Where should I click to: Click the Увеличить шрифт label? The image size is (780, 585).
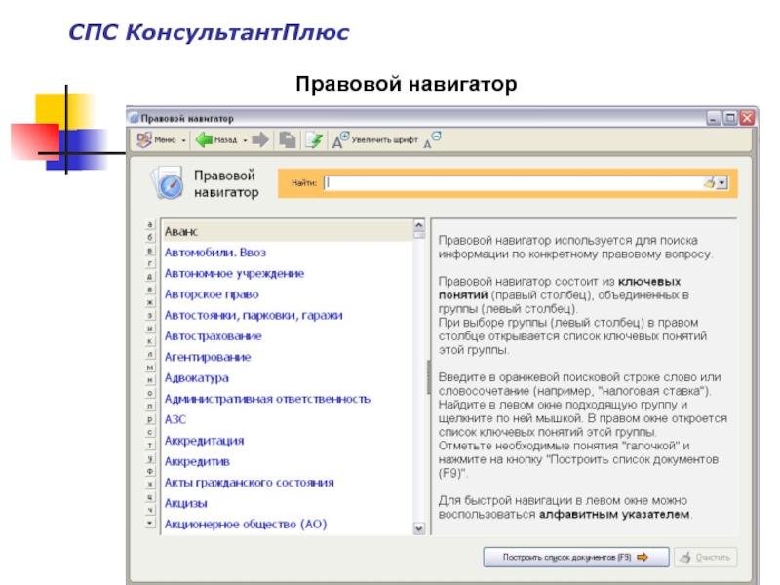coord(384,140)
